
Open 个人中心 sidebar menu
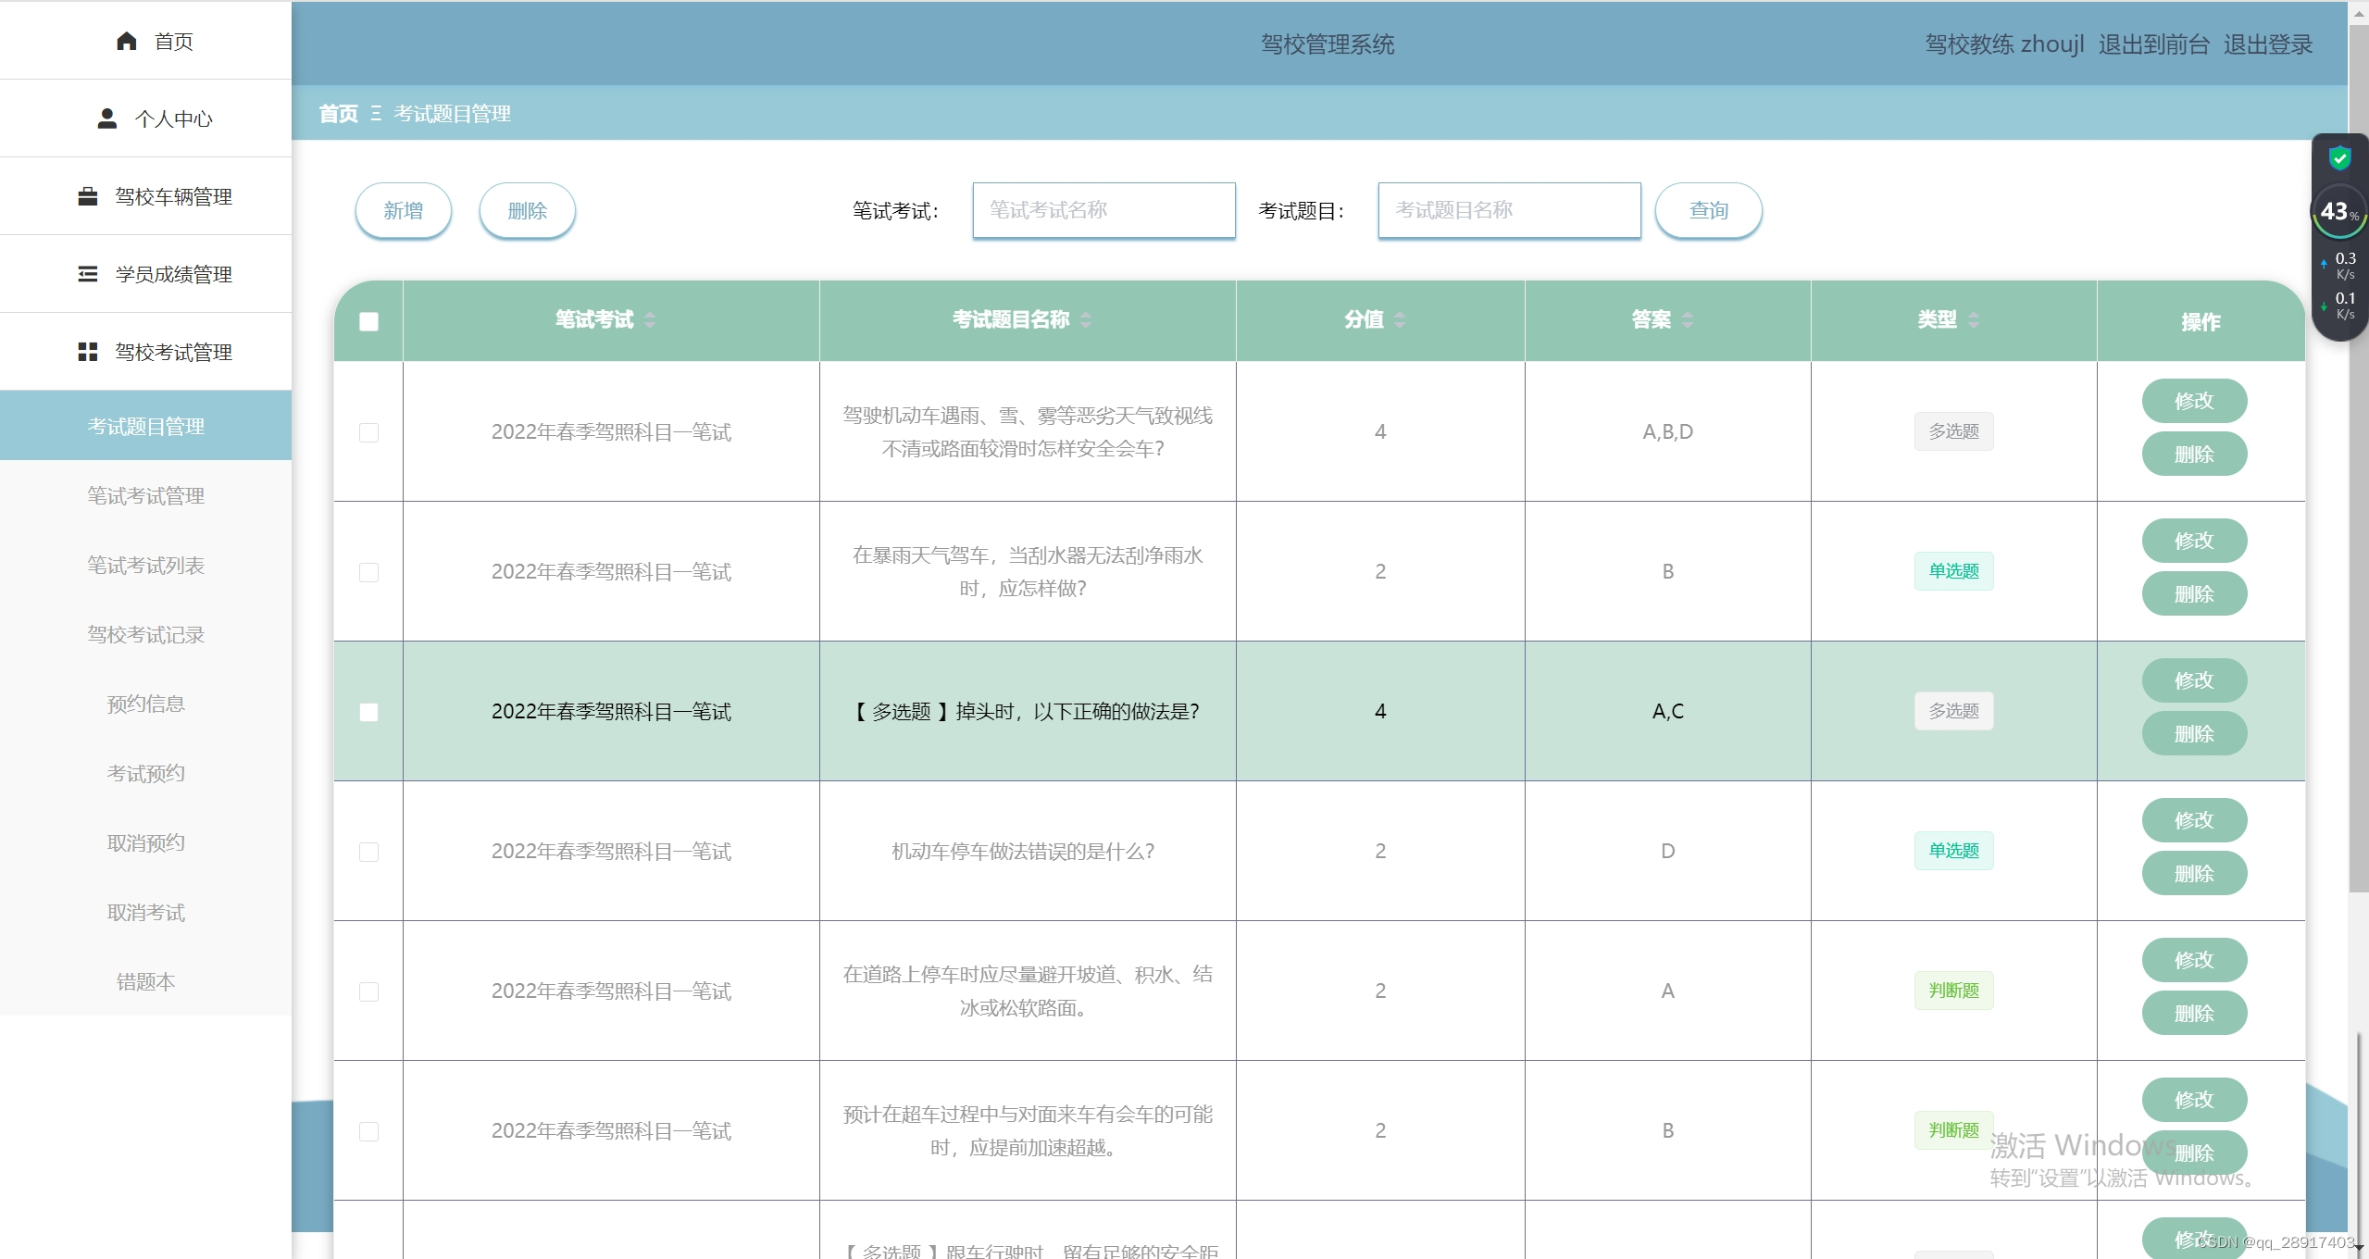point(145,119)
